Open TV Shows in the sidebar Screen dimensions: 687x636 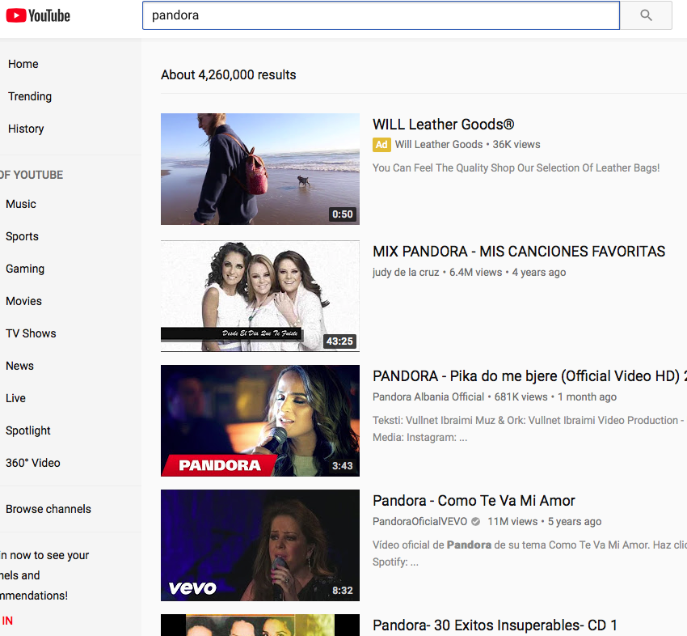[31, 334]
